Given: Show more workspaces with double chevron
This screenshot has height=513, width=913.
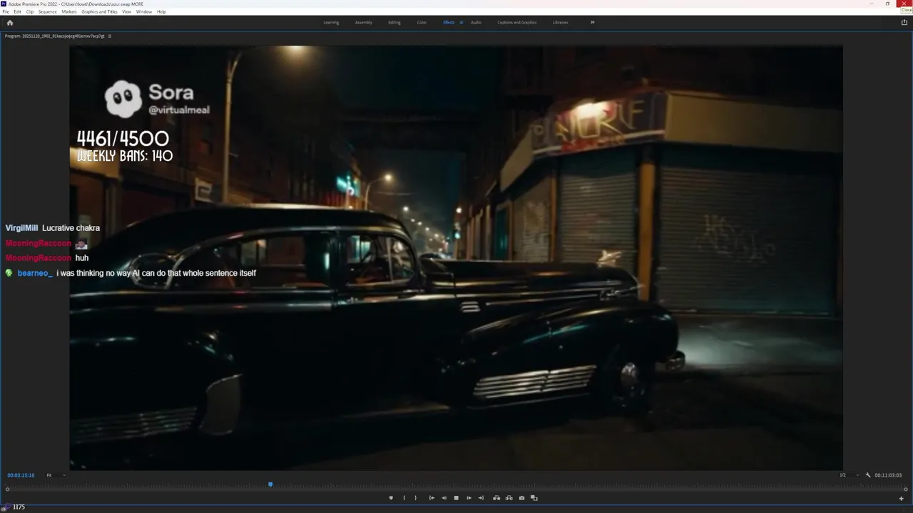Looking at the screenshot, I should [x=592, y=22].
